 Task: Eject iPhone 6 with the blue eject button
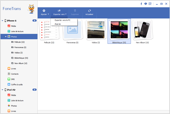(x=35, y=21)
